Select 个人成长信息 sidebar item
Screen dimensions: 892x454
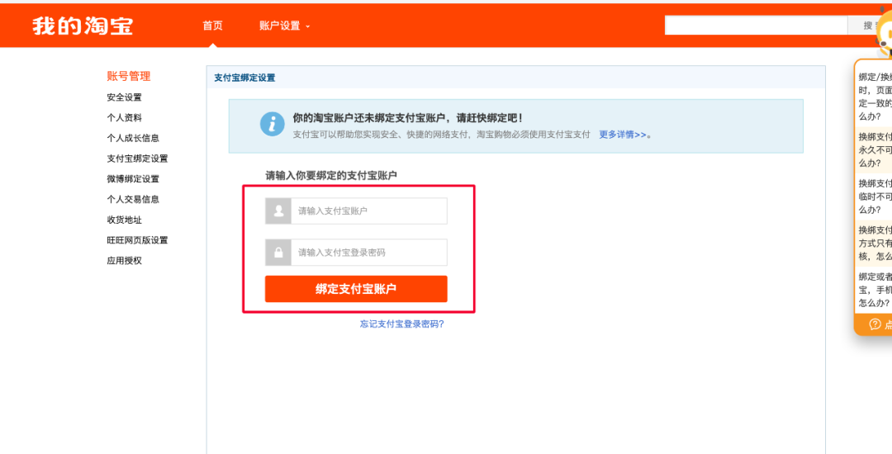click(x=132, y=138)
